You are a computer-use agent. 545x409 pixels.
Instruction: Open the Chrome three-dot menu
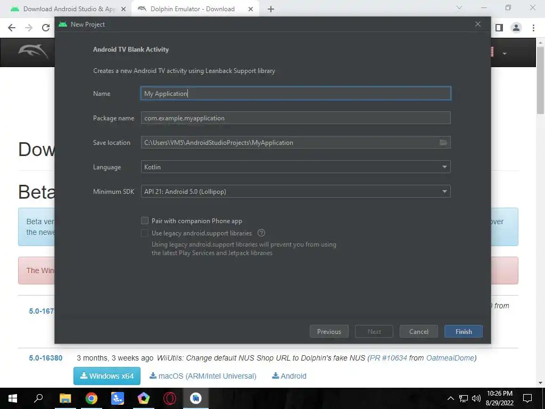[x=533, y=28]
